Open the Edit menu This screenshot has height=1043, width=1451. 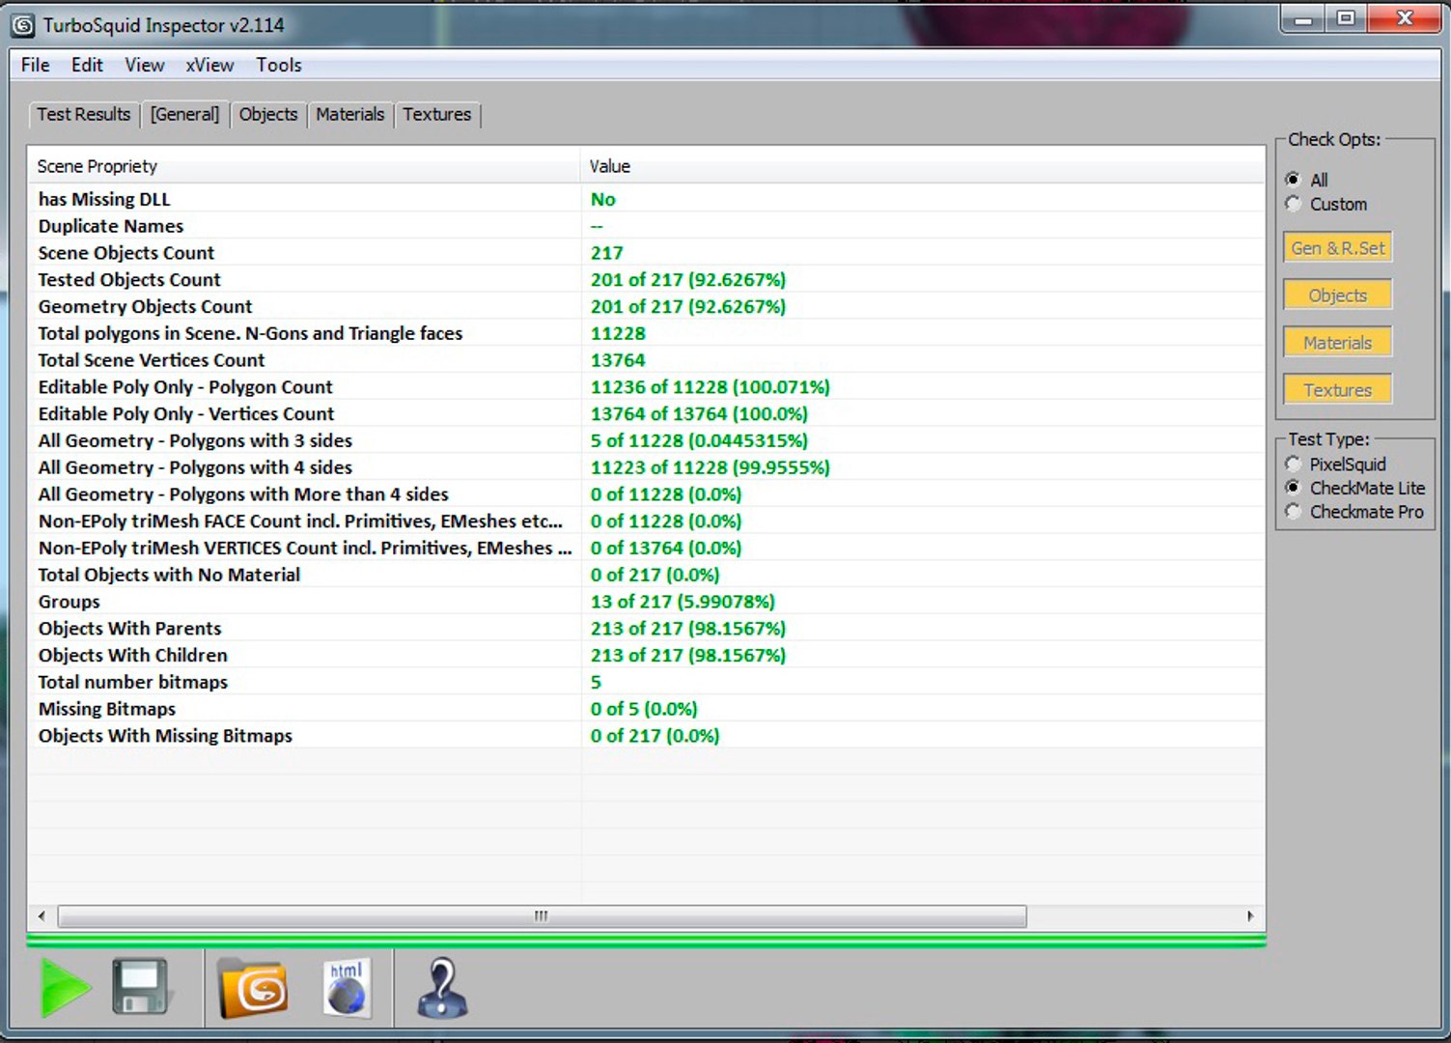pos(87,65)
